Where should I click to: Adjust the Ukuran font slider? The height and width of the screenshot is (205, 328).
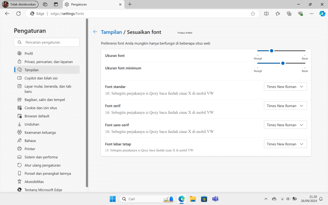[x=271, y=51]
